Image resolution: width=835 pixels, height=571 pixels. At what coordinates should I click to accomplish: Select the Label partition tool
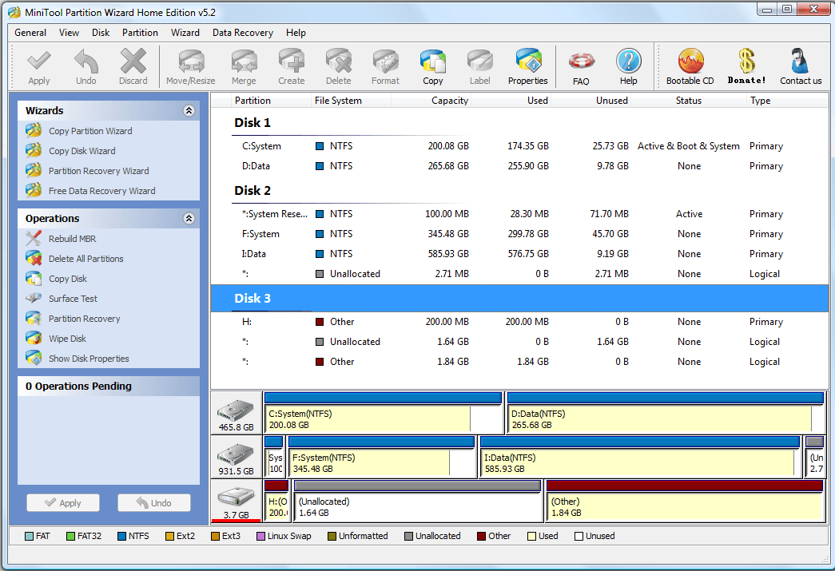479,66
